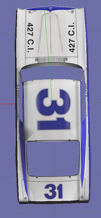This screenshot has width=101, height=218.
Task: Click the front-left hood pin
Action: [x=29, y=12]
